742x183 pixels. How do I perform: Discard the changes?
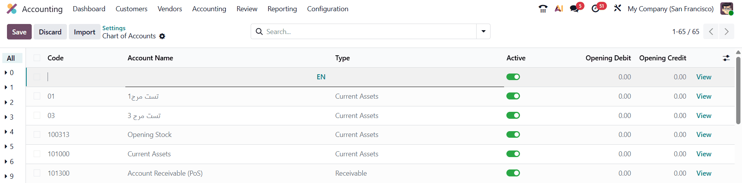[50, 32]
